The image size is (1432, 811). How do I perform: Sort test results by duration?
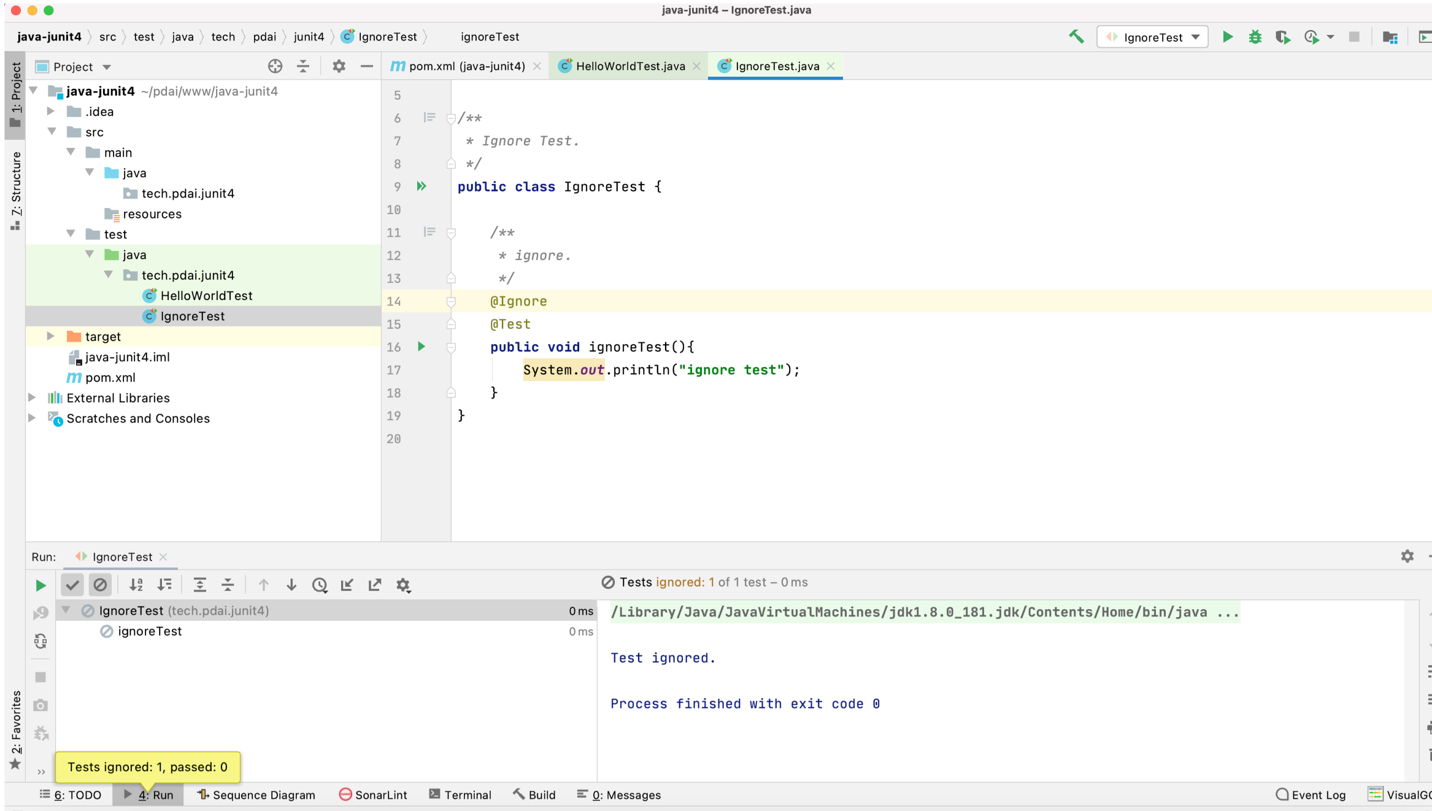tap(164, 585)
